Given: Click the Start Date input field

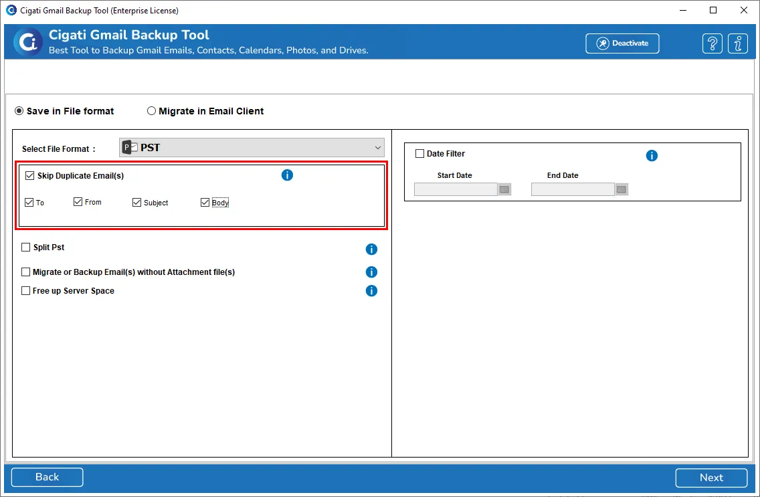Looking at the screenshot, I should tap(456, 189).
